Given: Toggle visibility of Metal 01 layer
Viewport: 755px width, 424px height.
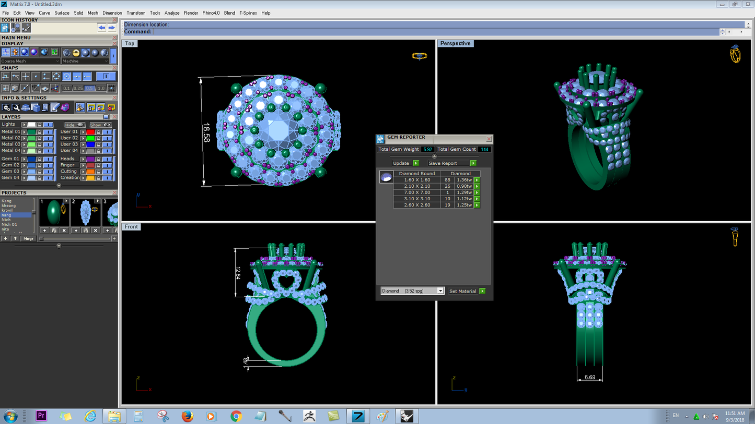Looking at the screenshot, I should (48, 132).
